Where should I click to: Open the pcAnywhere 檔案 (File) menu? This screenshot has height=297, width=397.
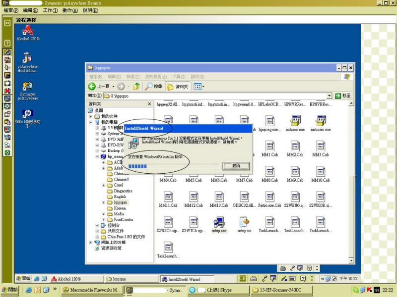pos(11,10)
